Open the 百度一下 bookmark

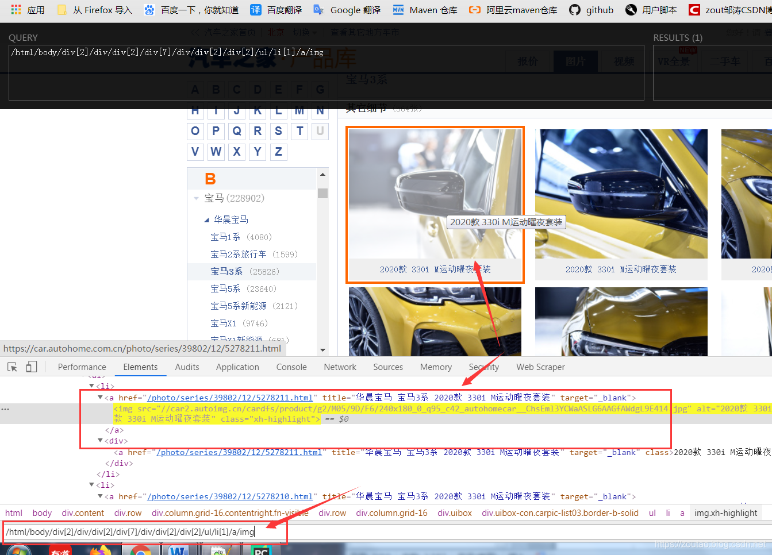[191, 10]
